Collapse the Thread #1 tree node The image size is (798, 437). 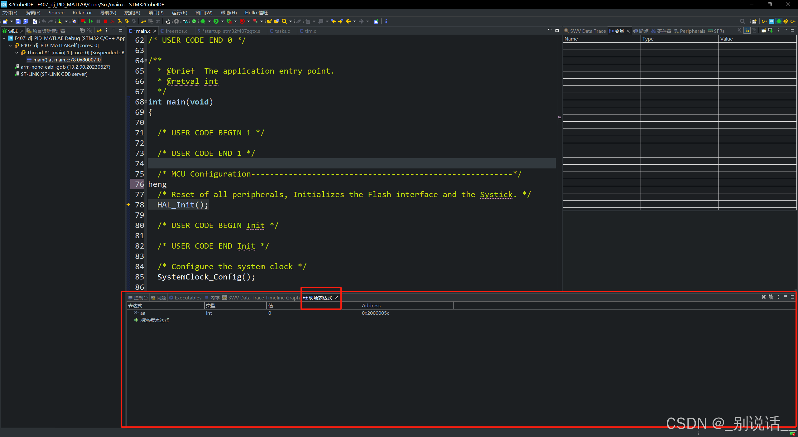tap(17, 53)
